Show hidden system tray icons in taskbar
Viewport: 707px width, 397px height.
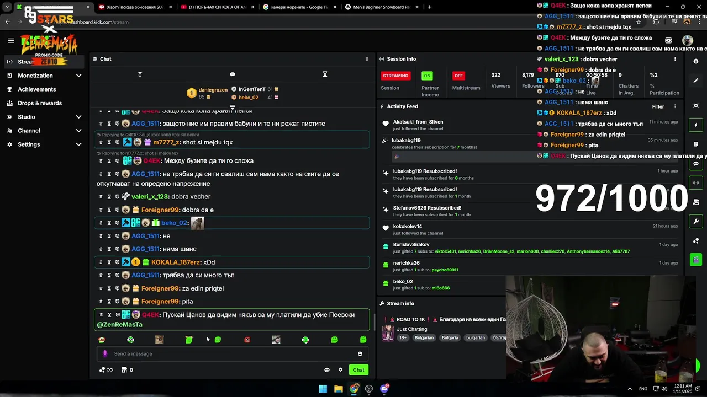[630, 389]
